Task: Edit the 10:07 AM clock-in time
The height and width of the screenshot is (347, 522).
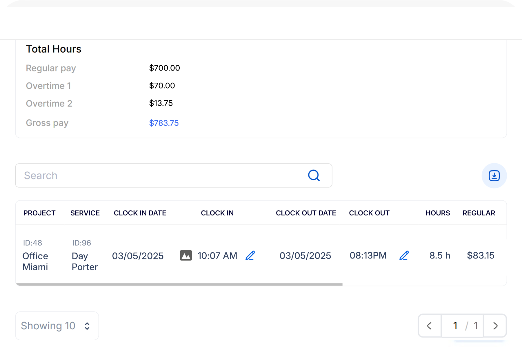Action: pyautogui.click(x=250, y=256)
